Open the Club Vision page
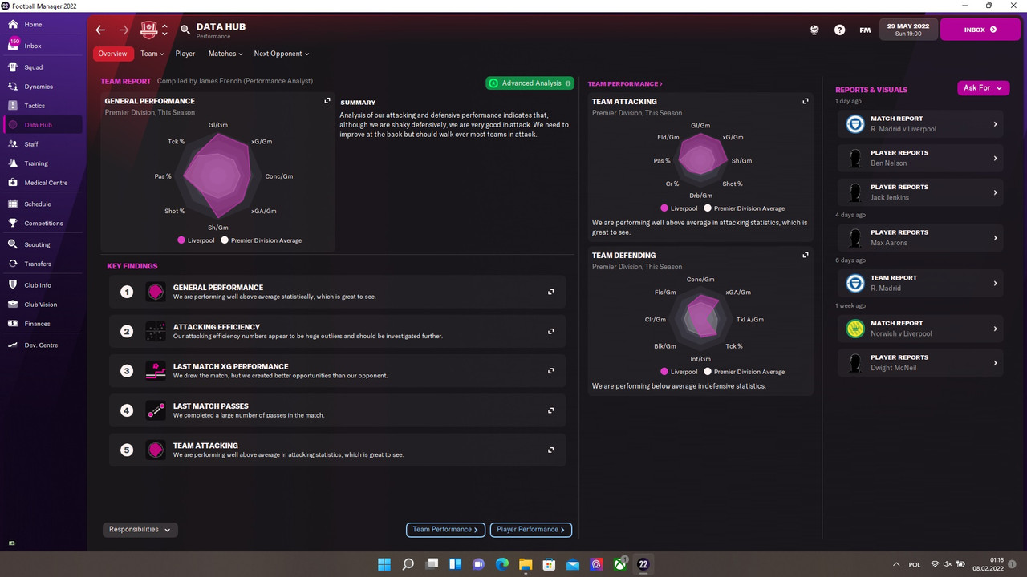This screenshot has width=1027, height=577. coord(43,305)
